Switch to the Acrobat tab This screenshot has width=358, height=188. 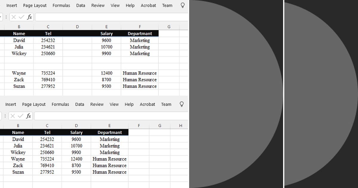click(148, 5)
